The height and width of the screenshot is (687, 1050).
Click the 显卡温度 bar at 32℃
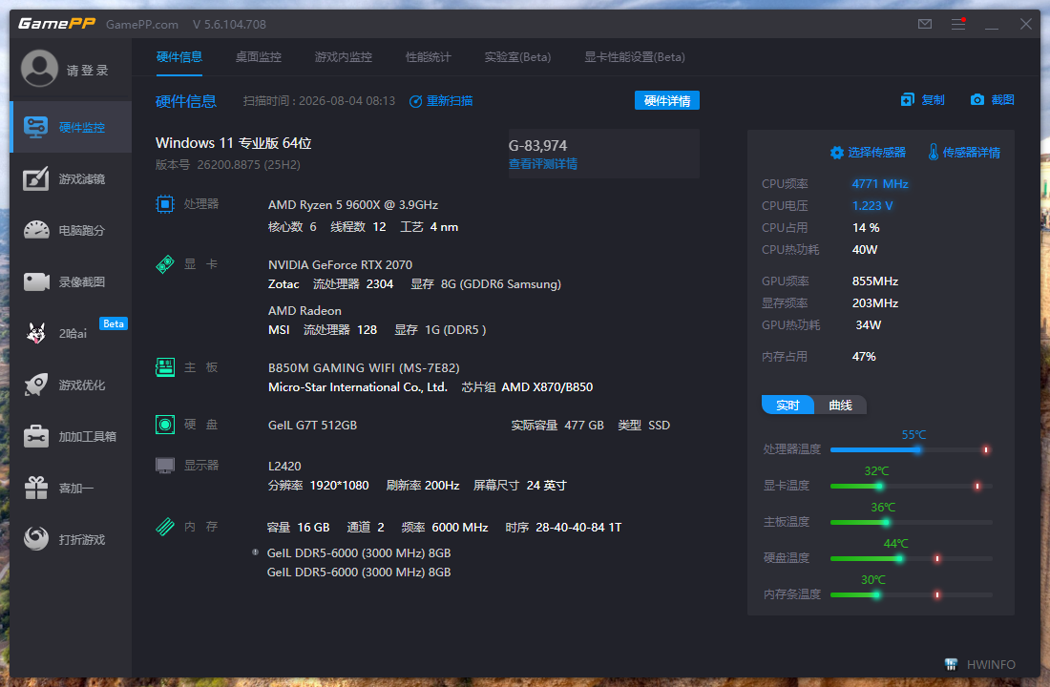click(911, 486)
